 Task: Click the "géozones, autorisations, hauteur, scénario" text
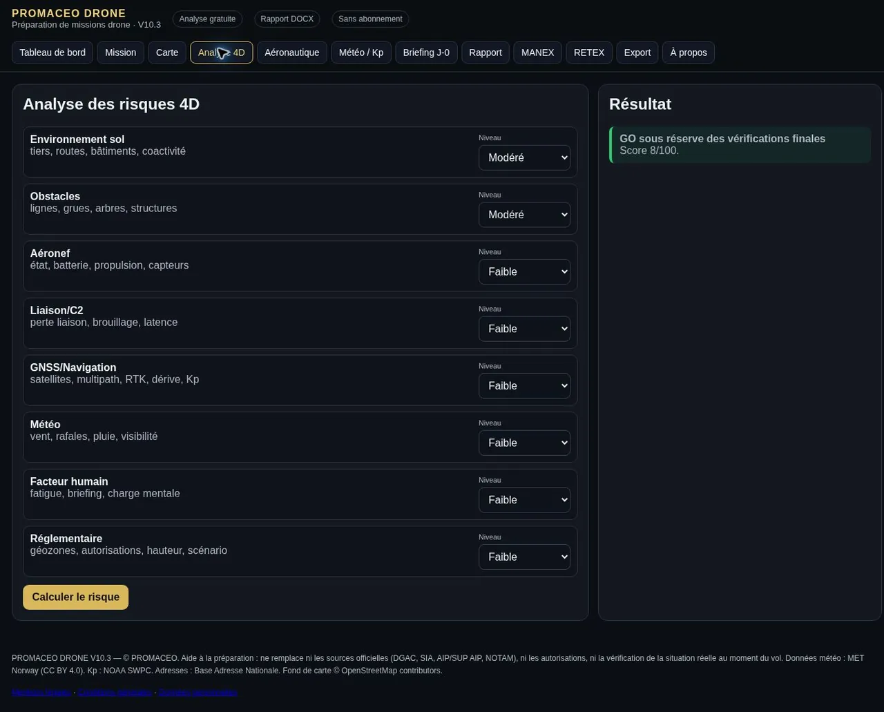coord(128,551)
